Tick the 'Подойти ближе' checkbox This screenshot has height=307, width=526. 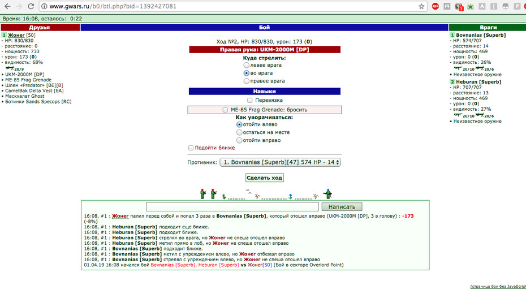191,148
